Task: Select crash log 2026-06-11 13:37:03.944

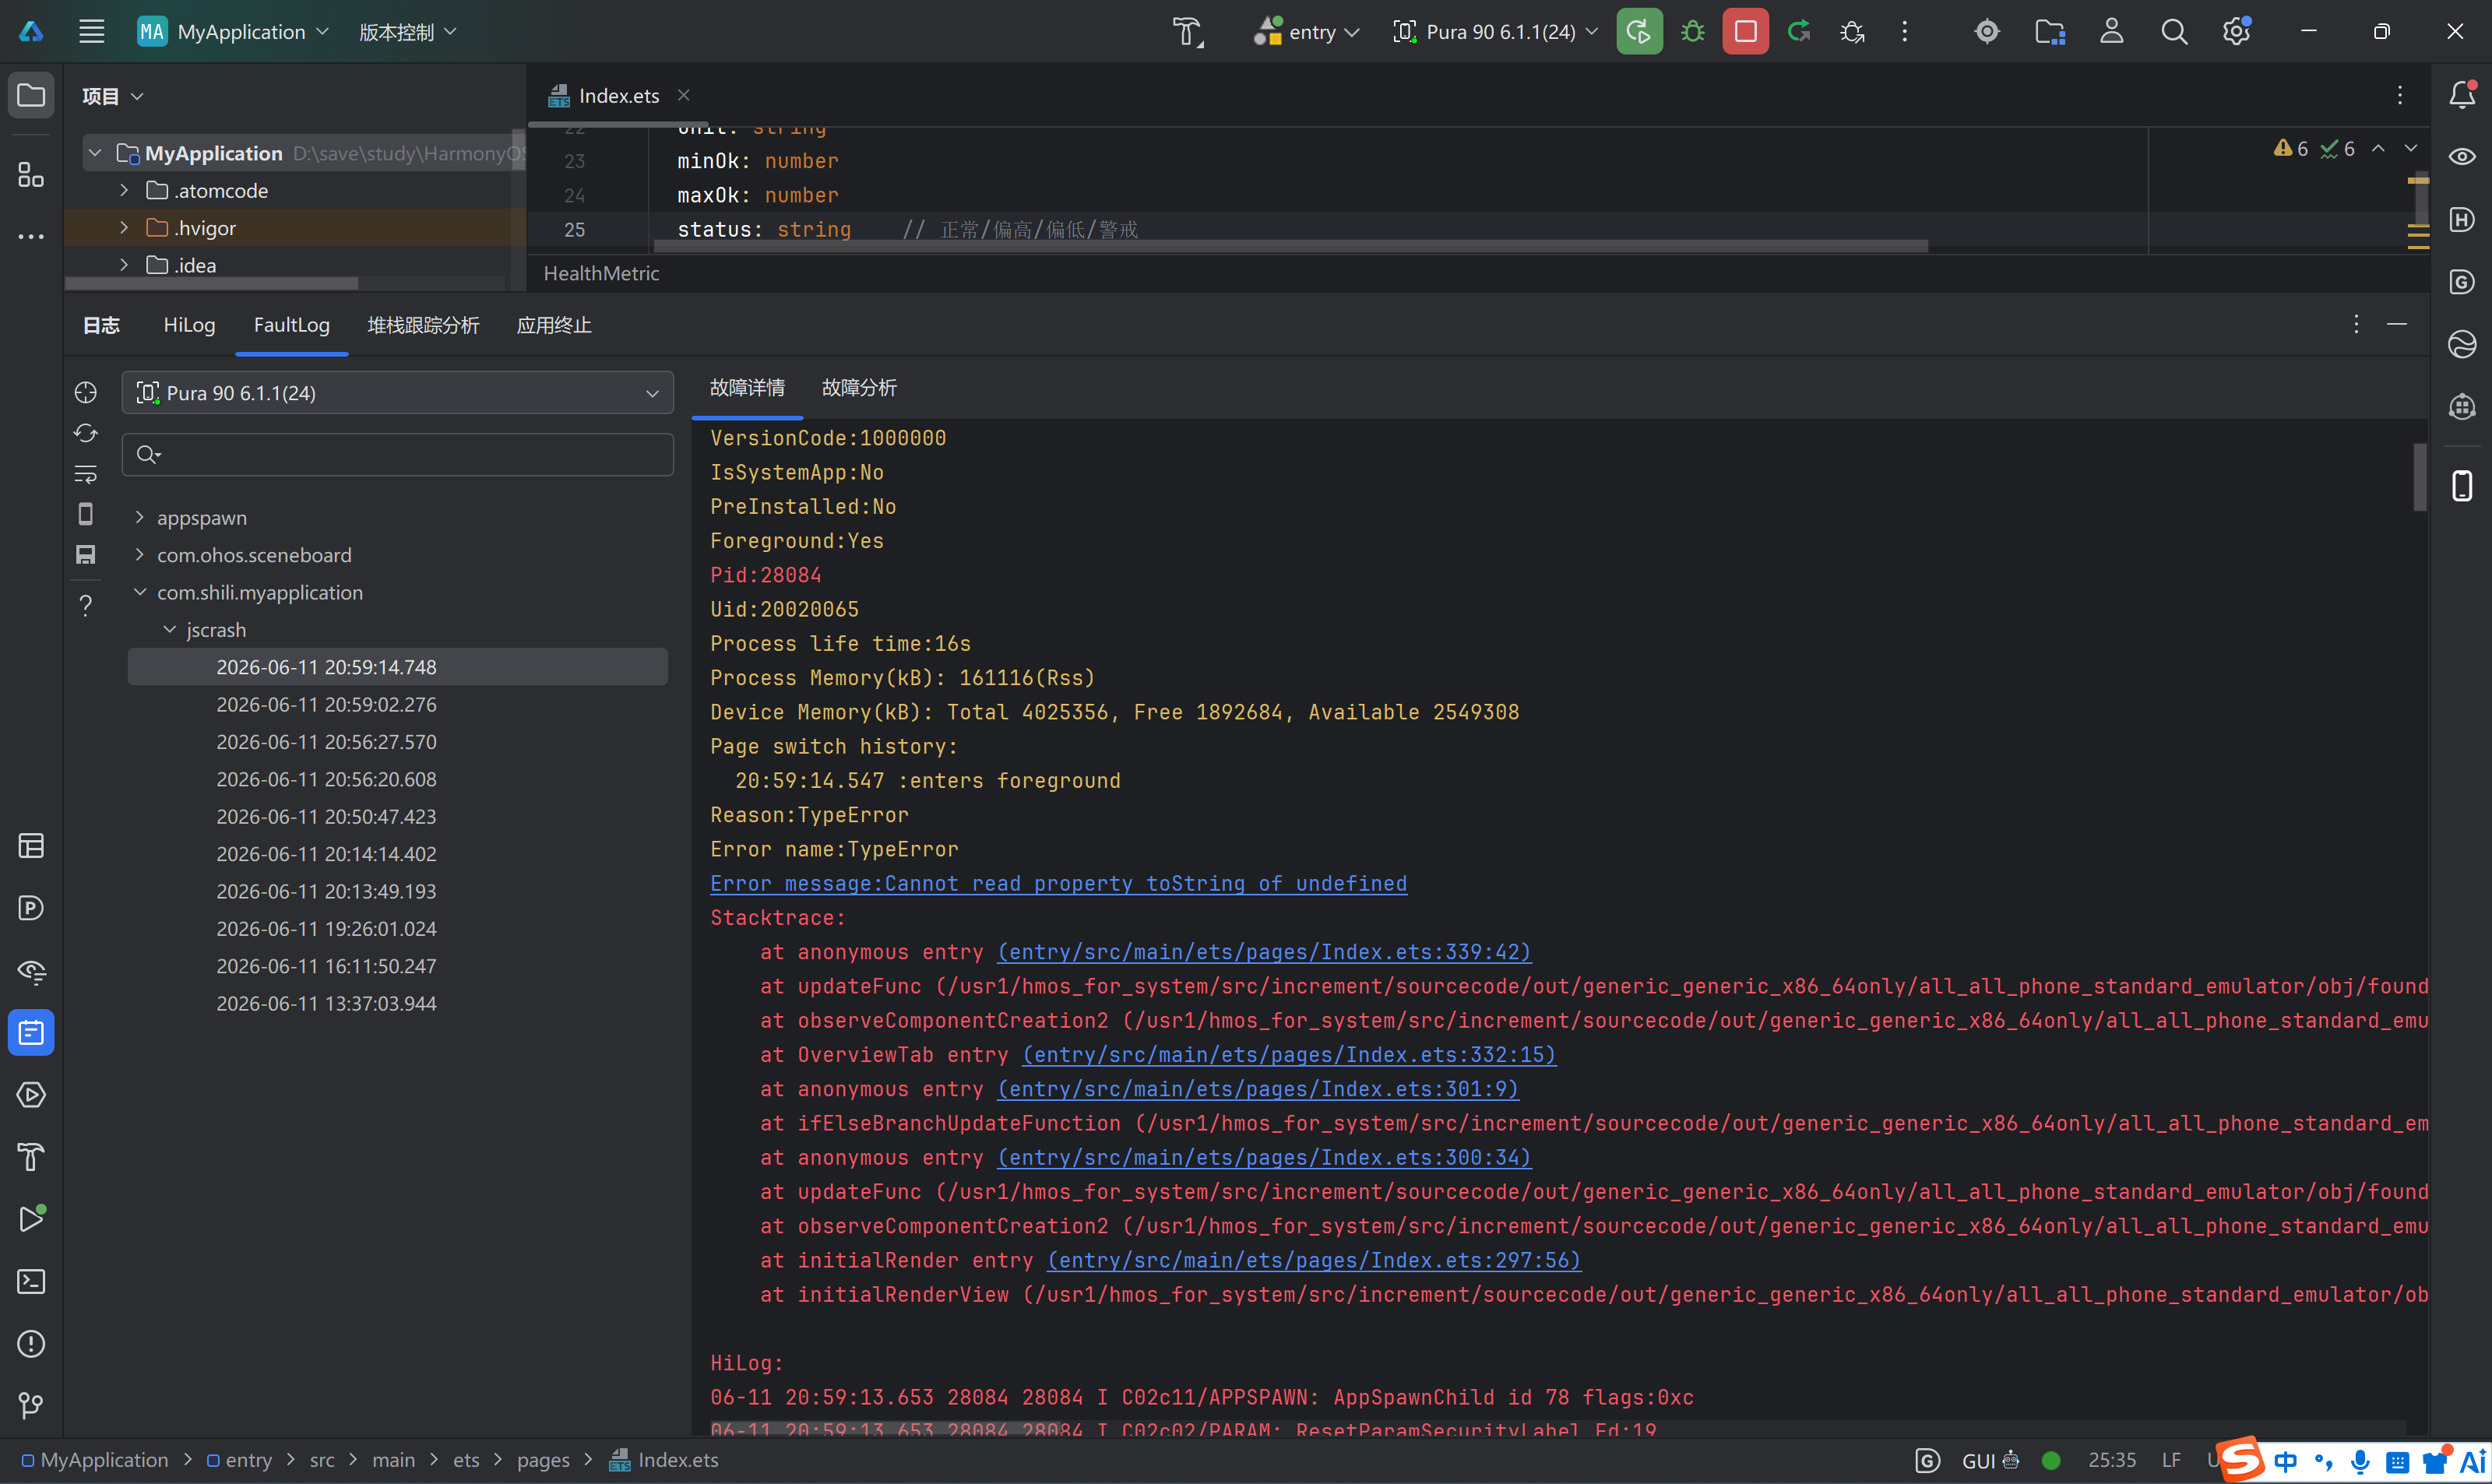Action: point(327,1004)
